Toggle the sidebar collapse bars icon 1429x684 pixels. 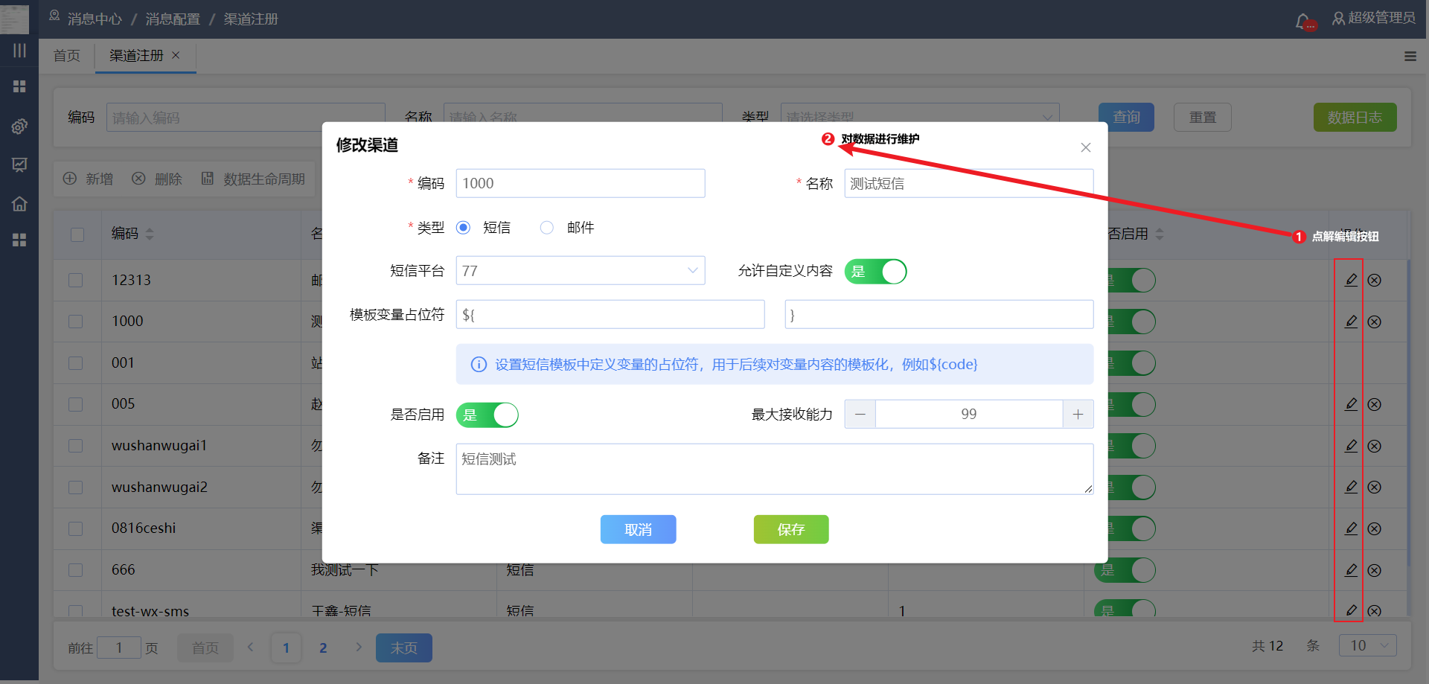click(19, 50)
